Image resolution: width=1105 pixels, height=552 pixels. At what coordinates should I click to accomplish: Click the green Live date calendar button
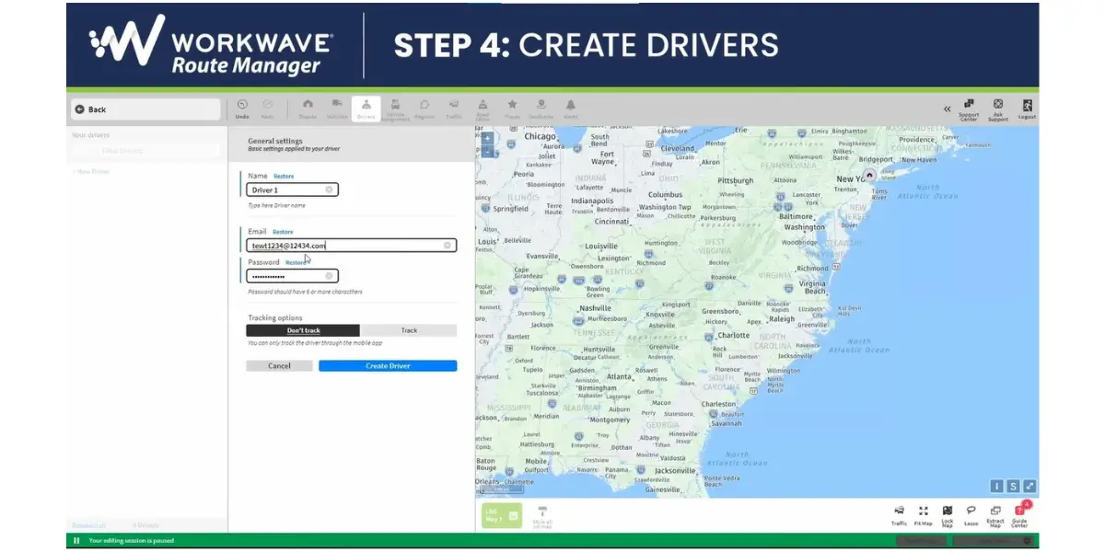click(x=502, y=516)
